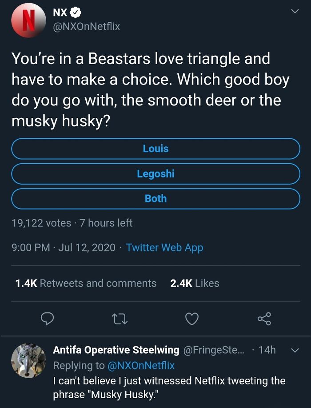This screenshot has height=408, width=311.
Task: Open the reply's options chevron
Action: pyautogui.click(x=294, y=350)
